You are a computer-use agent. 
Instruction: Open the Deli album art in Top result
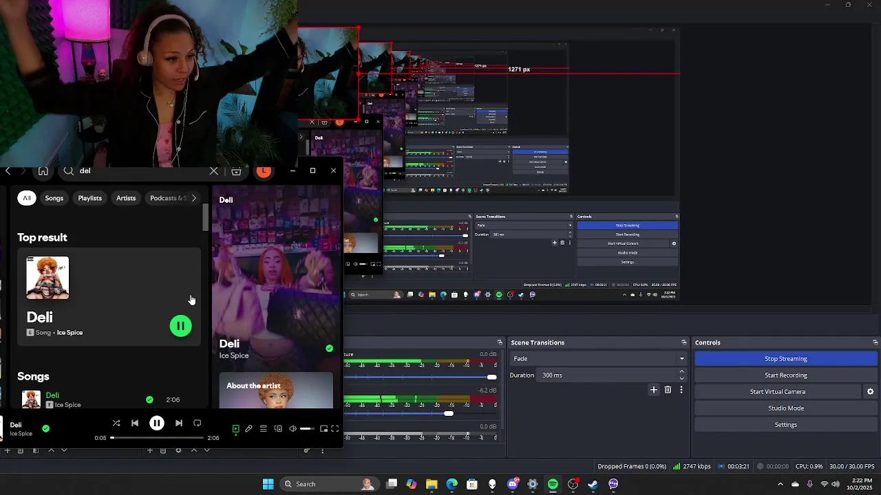pyautogui.click(x=47, y=278)
